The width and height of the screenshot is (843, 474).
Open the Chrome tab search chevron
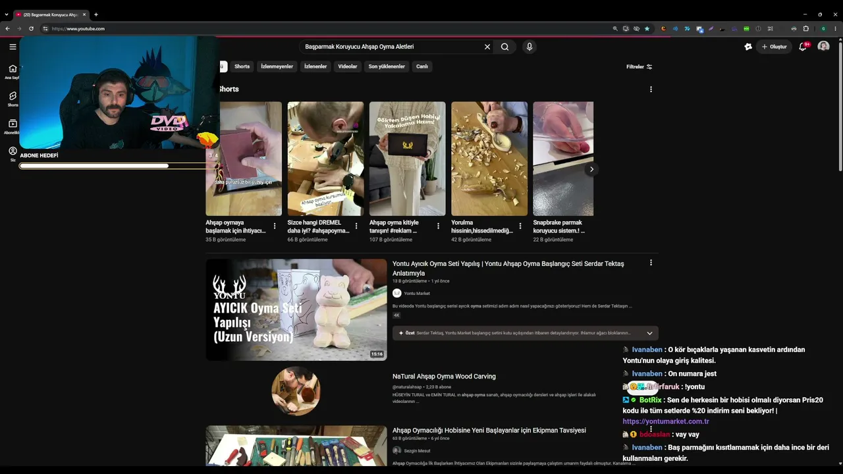[7, 14]
